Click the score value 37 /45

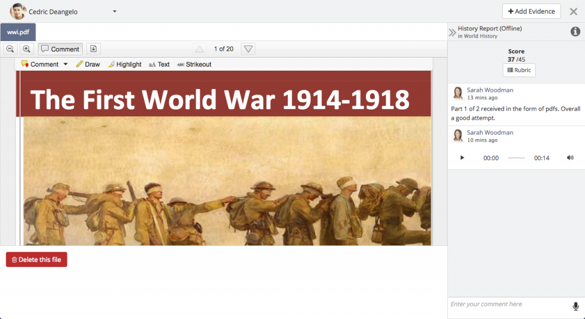[516, 59]
